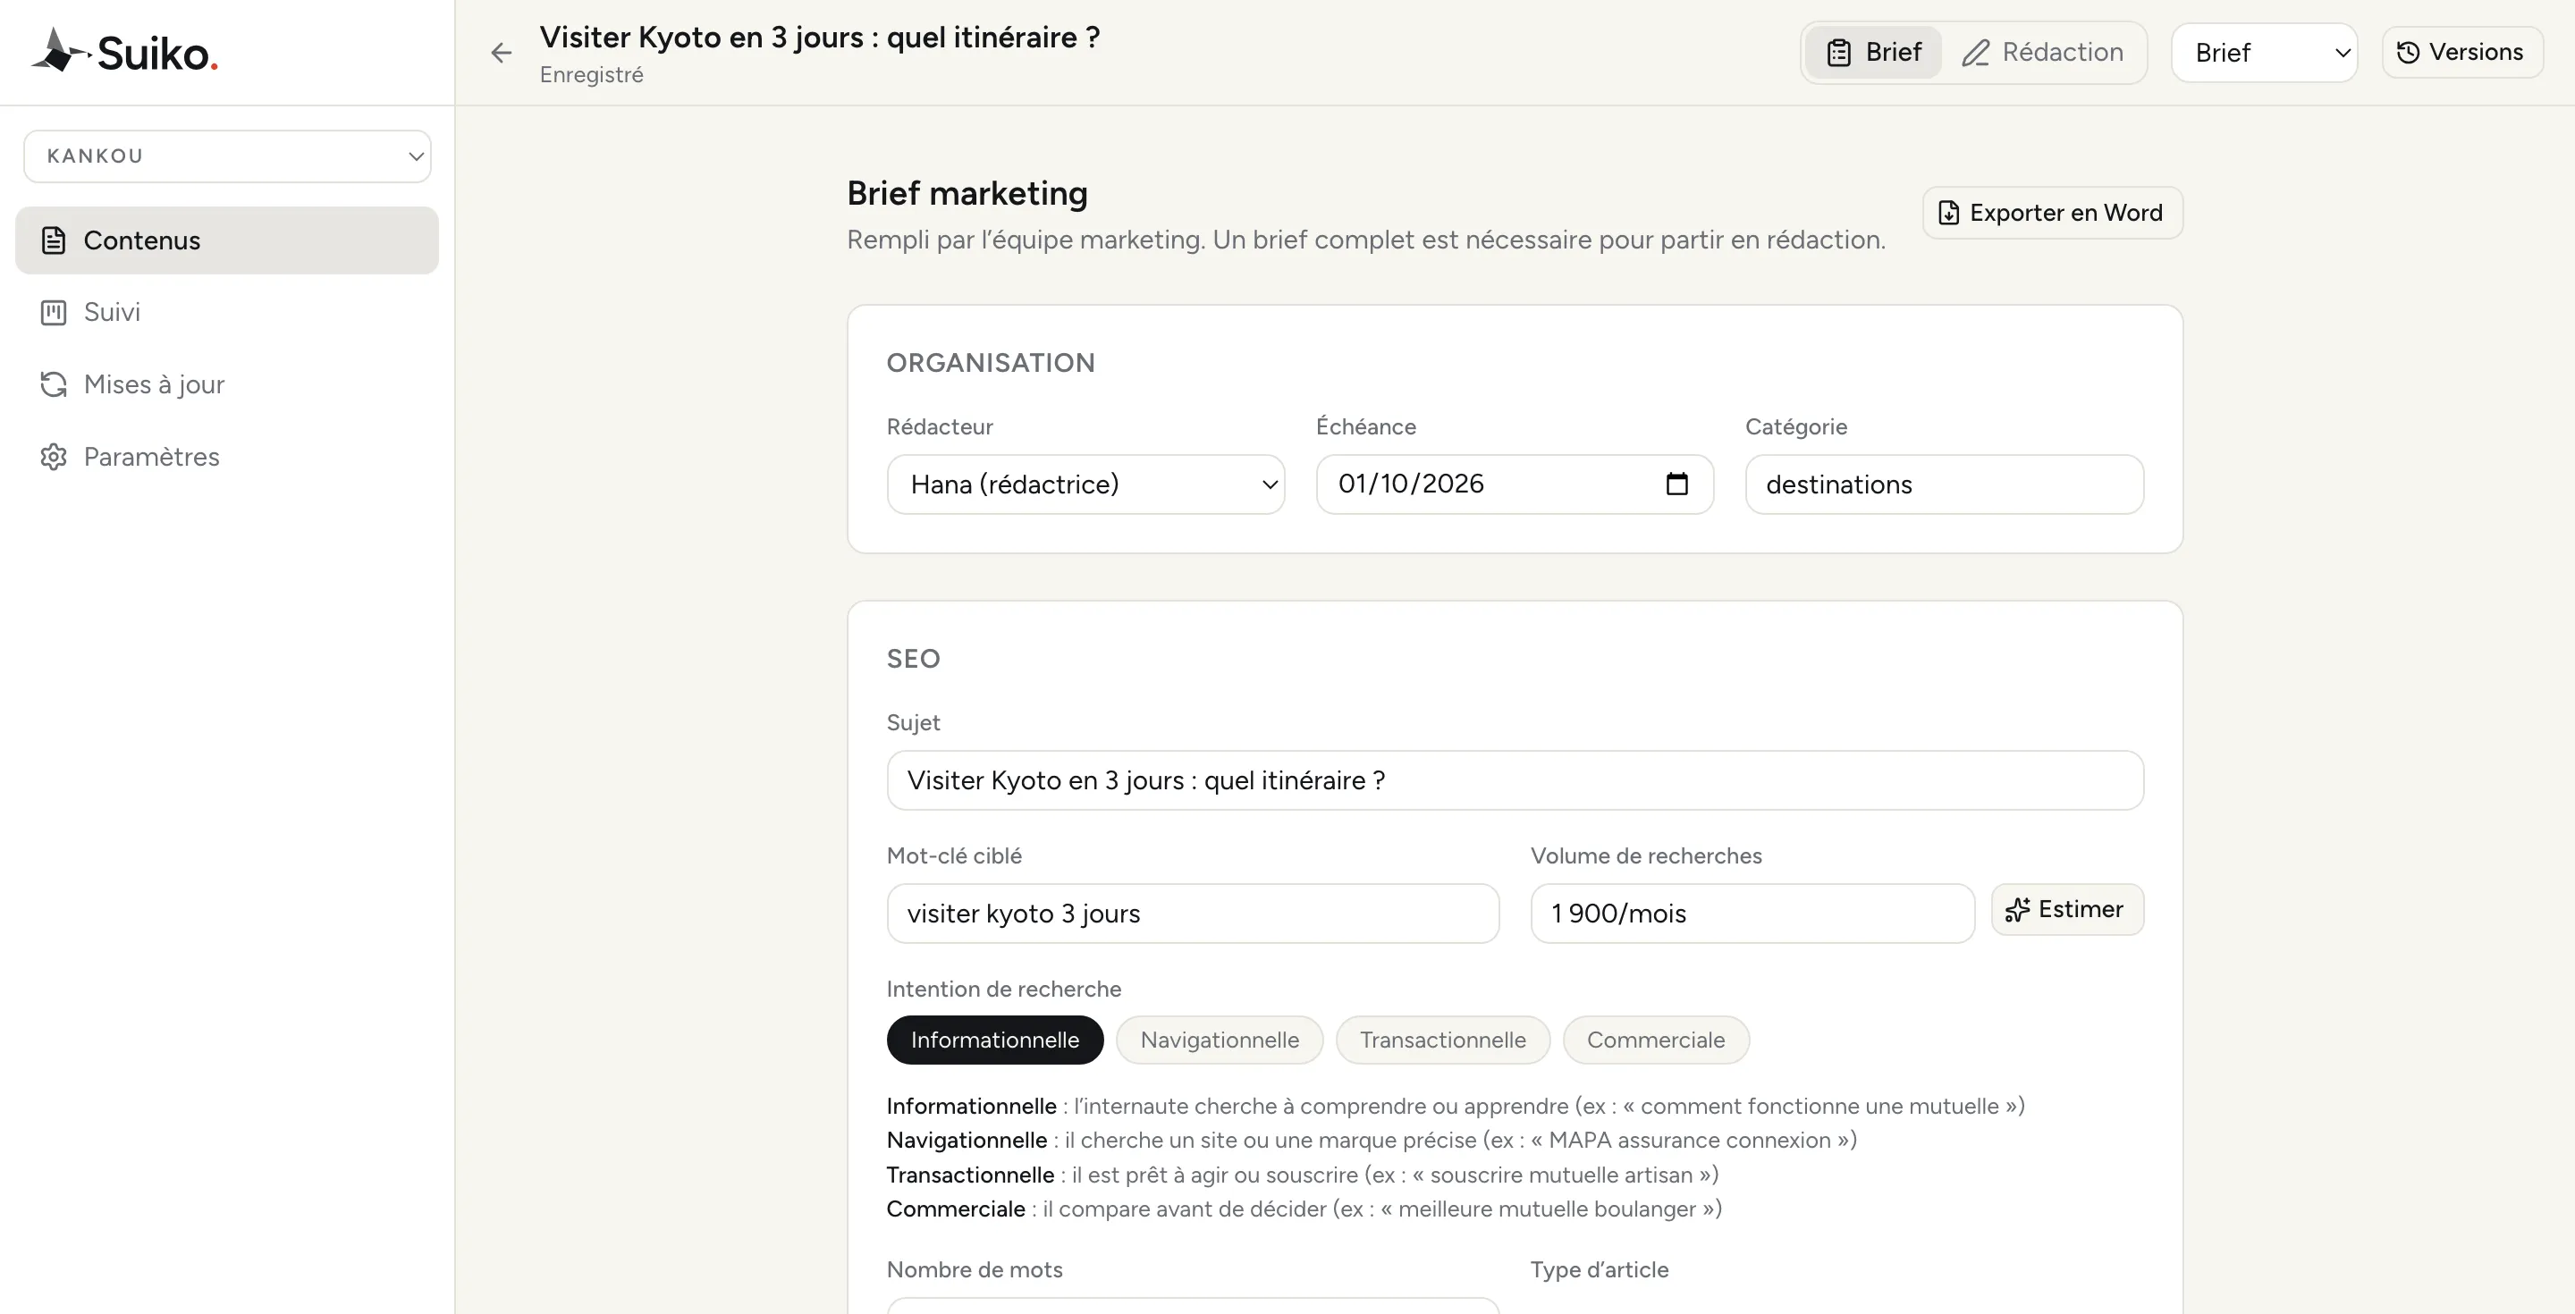Click the Mises à jour refresh icon
The image size is (2575, 1314).
point(53,384)
